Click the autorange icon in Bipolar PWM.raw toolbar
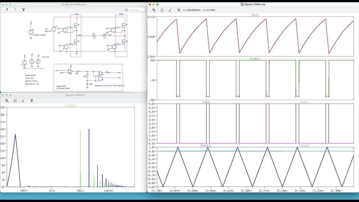 click(x=162, y=10)
